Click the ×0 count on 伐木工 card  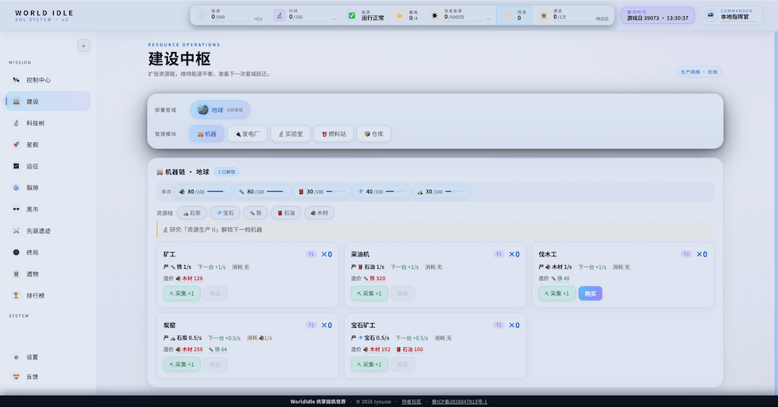tap(702, 254)
